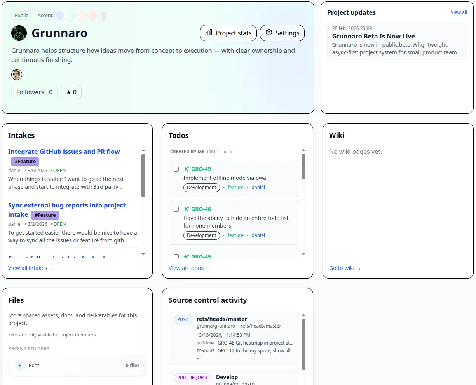Click the Intakes list scroll-up arrow
Image resolution: width=476 pixels, height=385 pixels.
(x=143, y=150)
